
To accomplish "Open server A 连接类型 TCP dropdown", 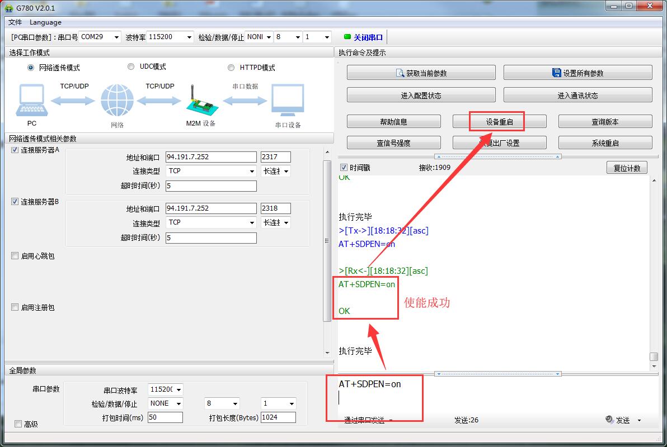I will pos(252,172).
